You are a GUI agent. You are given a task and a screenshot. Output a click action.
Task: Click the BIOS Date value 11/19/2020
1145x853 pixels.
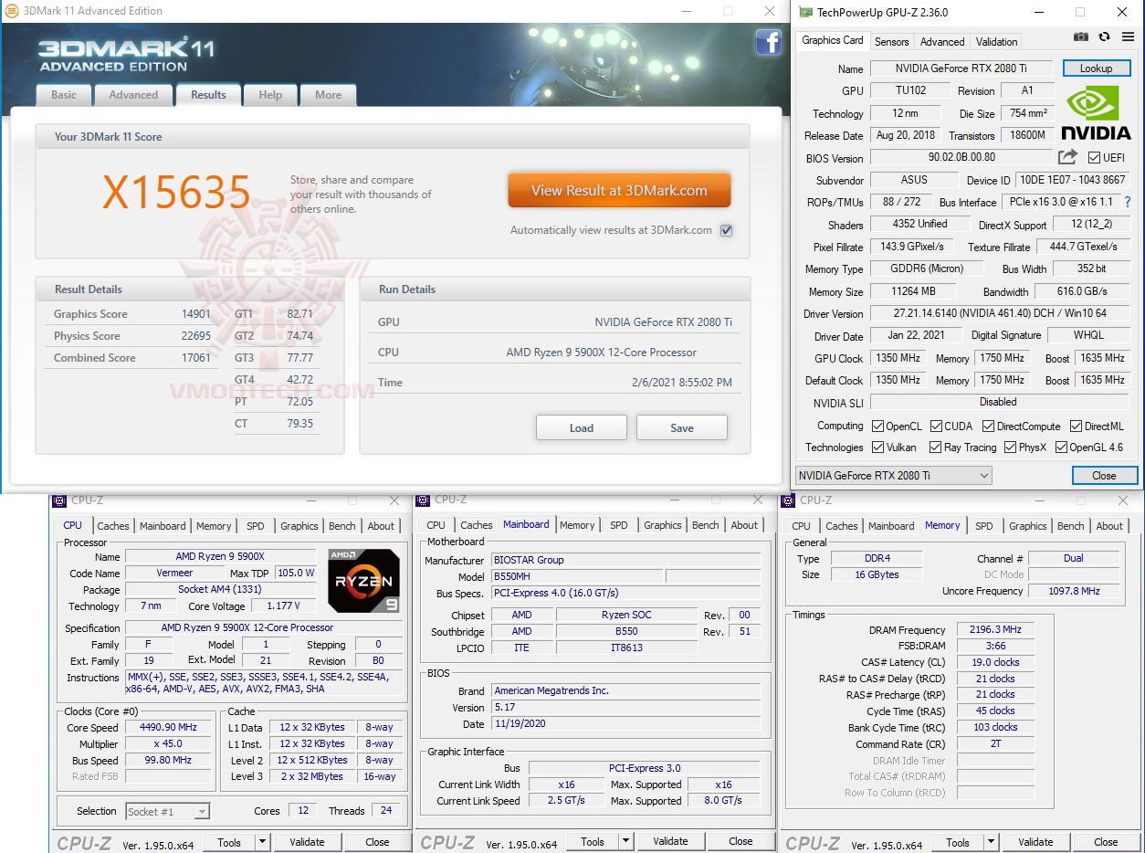tap(625, 724)
